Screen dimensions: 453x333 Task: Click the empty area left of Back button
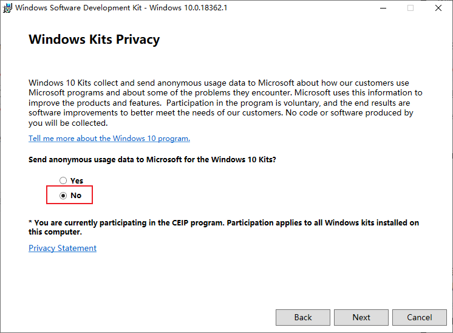[152, 317]
